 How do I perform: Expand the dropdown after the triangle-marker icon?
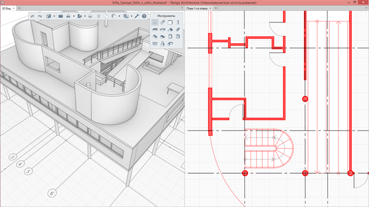click(74, 16)
